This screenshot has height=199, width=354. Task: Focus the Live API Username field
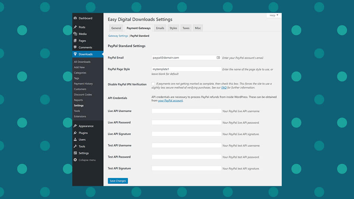click(186, 111)
